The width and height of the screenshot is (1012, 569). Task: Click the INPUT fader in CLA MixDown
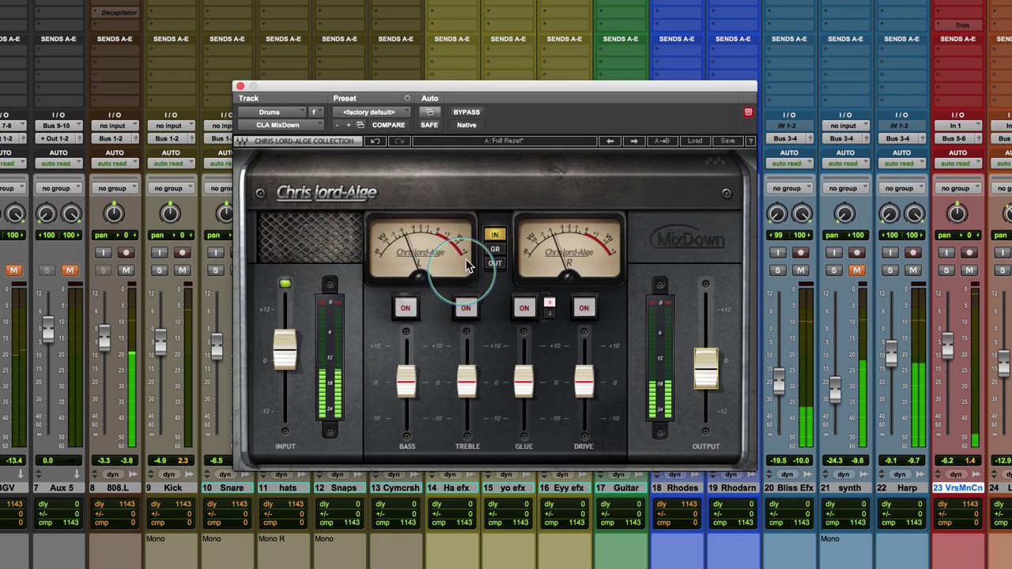[x=285, y=349]
